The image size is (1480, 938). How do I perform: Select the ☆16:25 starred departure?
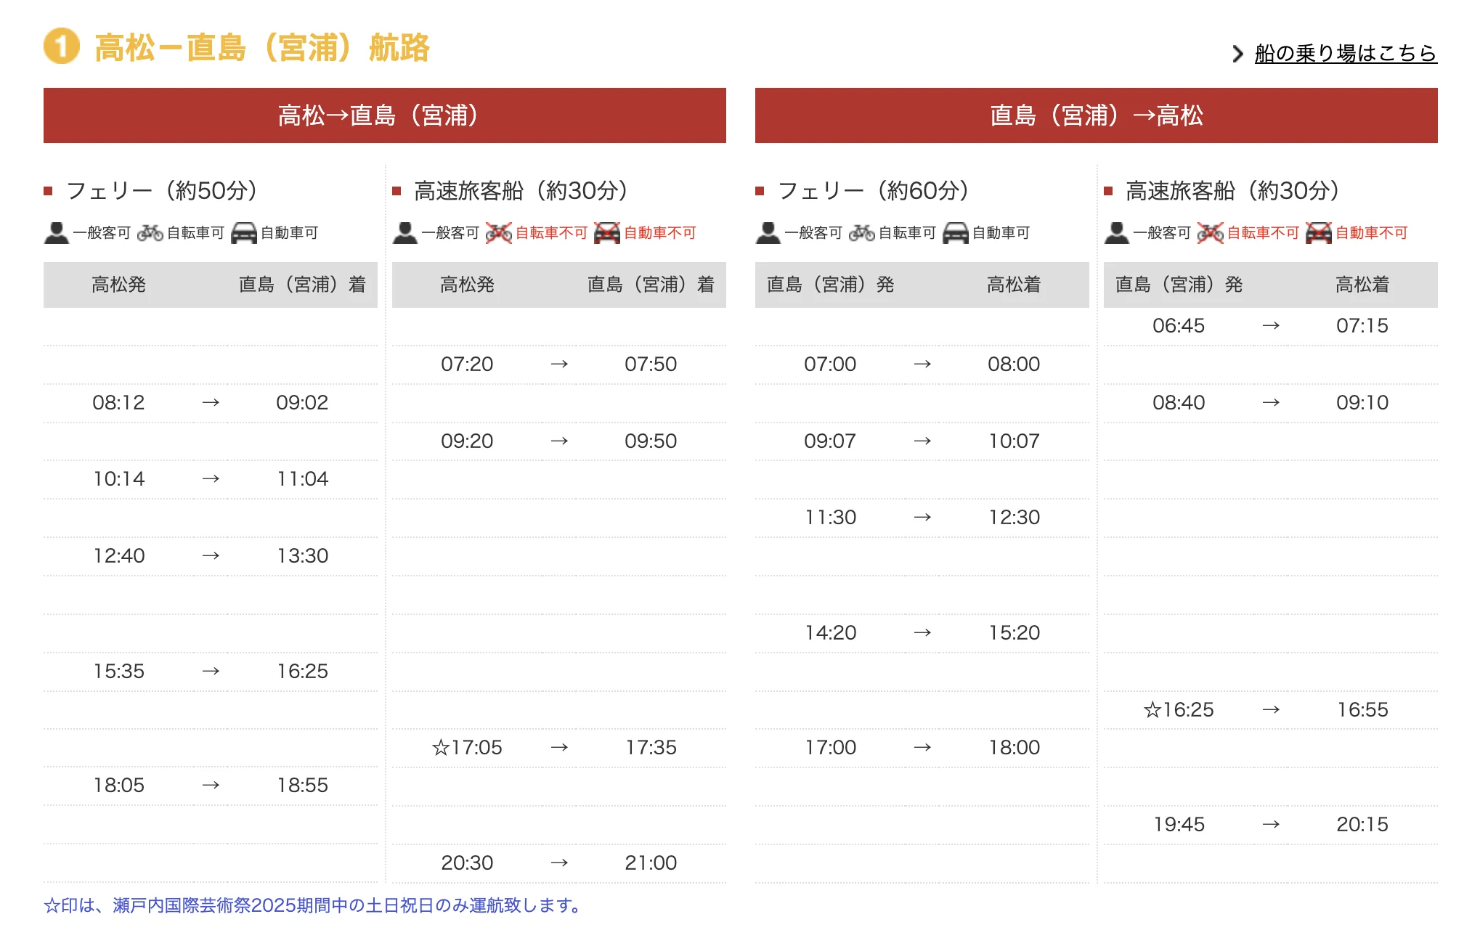(1179, 709)
